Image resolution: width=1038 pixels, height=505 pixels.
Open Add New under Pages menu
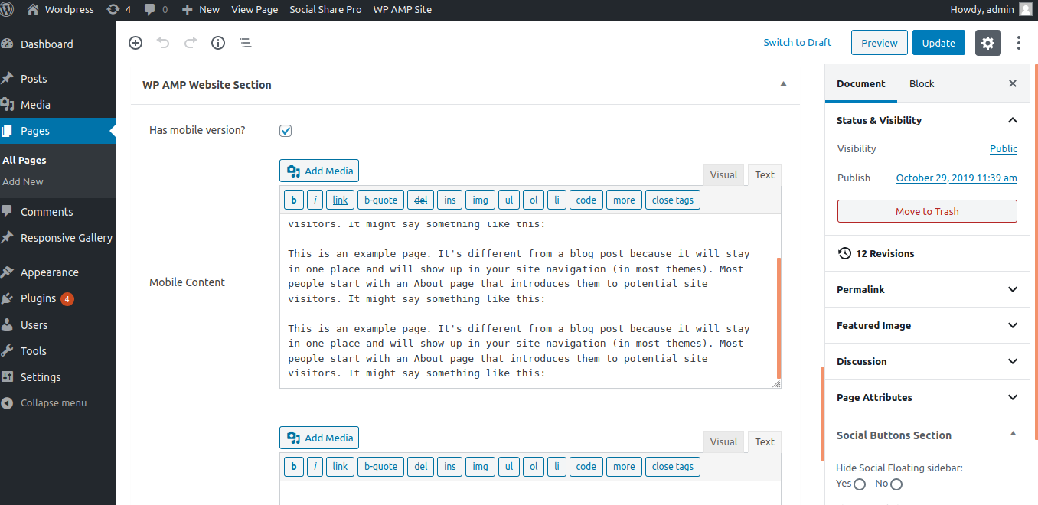pyautogui.click(x=23, y=182)
